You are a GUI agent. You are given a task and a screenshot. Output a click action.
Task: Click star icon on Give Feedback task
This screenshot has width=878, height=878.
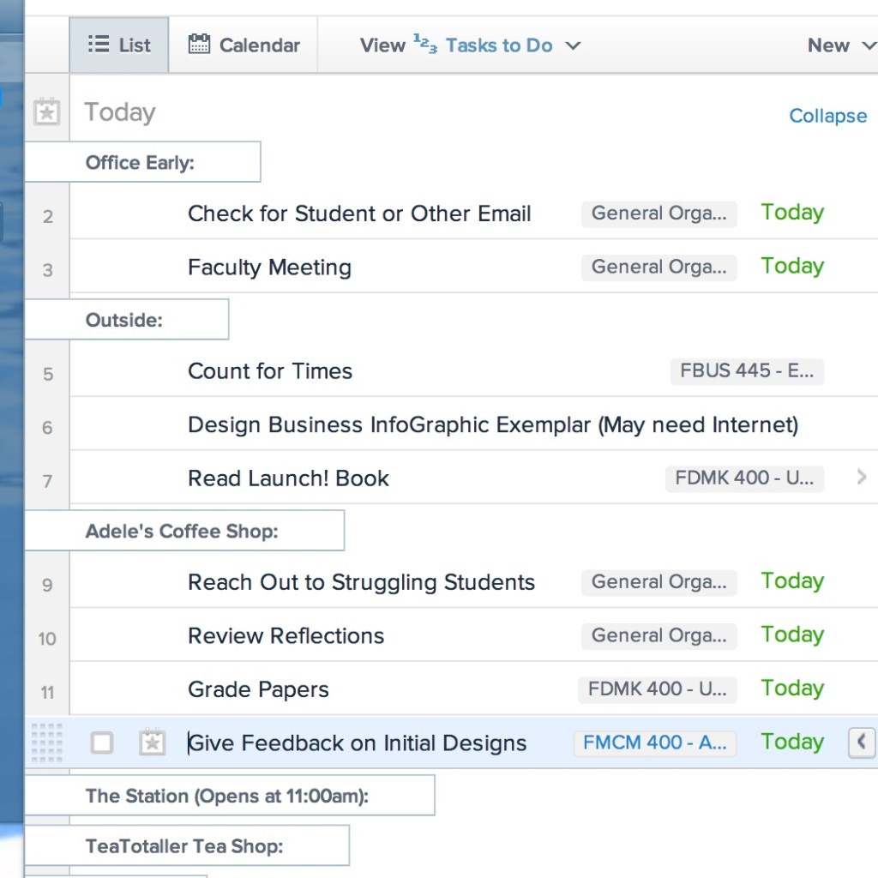pos(152,743)
